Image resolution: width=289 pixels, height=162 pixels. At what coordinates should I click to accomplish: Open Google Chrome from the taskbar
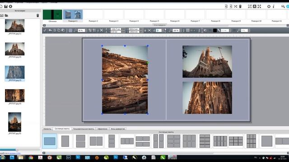click(x=31, y=157)
